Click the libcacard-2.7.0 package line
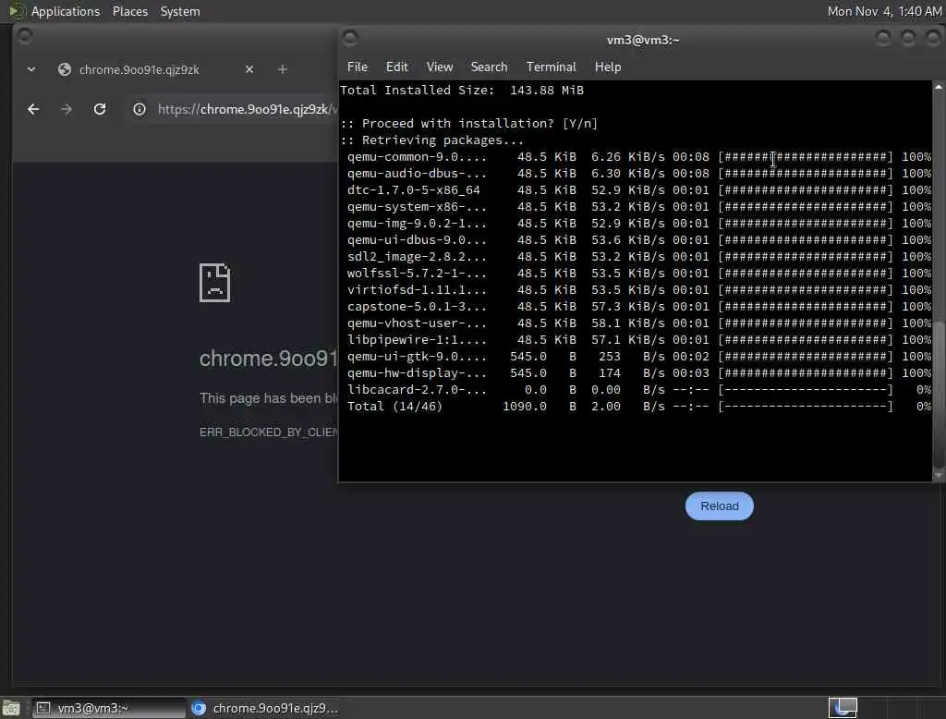Viewport: 946px width, 719px height. [639, 390]
